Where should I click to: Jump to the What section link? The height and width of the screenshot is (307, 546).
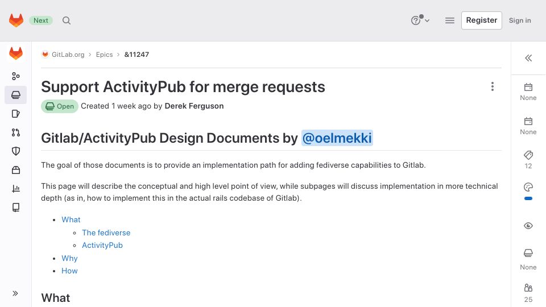(x=71, y=219)
